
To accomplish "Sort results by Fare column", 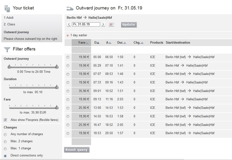I will (x=83, y=43).
